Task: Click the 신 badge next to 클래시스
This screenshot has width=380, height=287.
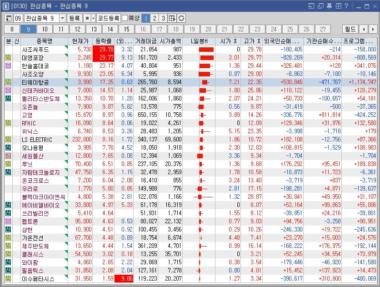Action: [x=8, y=254]
